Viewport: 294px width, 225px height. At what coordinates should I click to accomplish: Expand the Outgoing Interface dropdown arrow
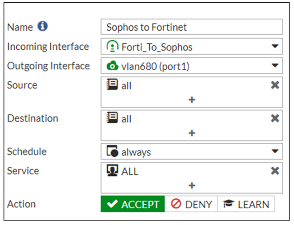click(x=275, y=66)
